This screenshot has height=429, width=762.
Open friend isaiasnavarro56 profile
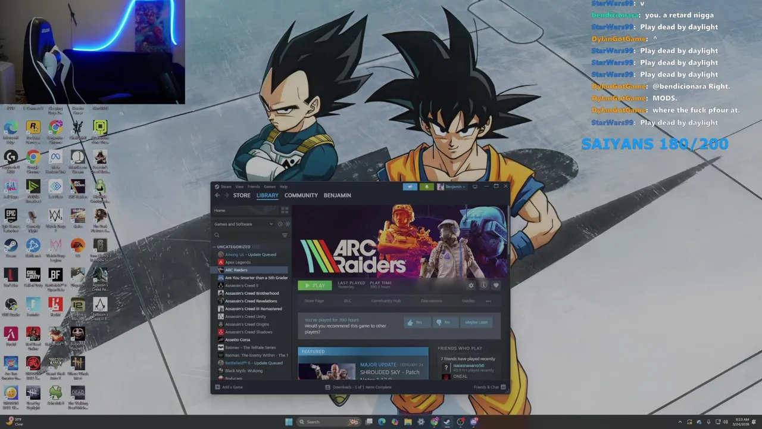[x=469, y=366]
